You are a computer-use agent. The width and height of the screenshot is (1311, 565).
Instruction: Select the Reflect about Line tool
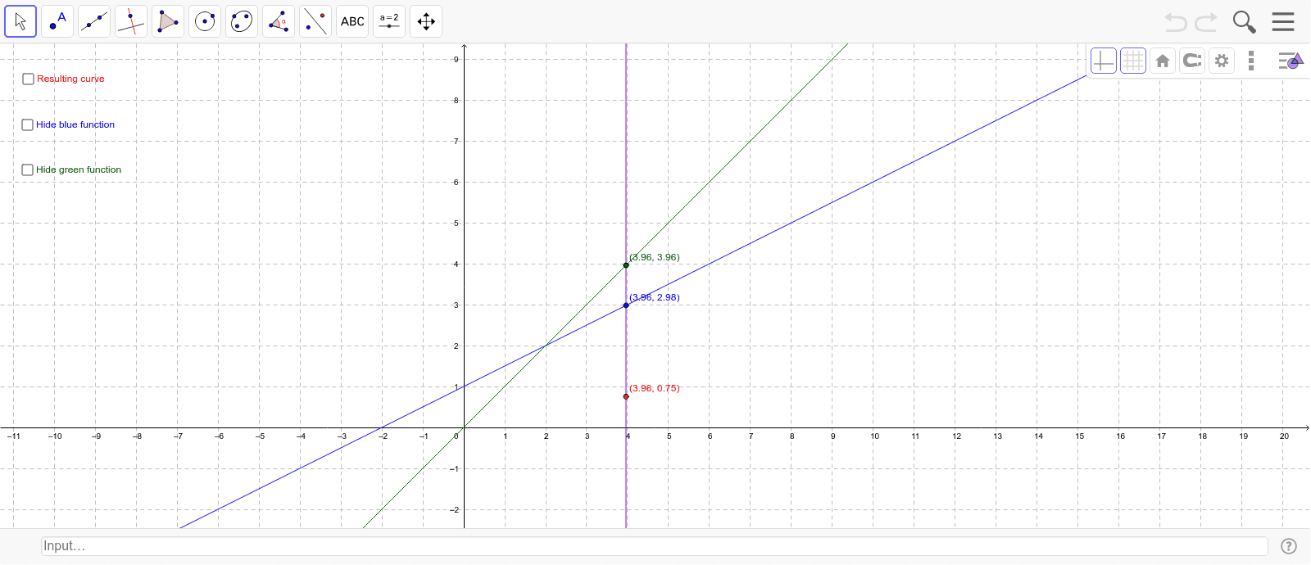tap(315, 21)
